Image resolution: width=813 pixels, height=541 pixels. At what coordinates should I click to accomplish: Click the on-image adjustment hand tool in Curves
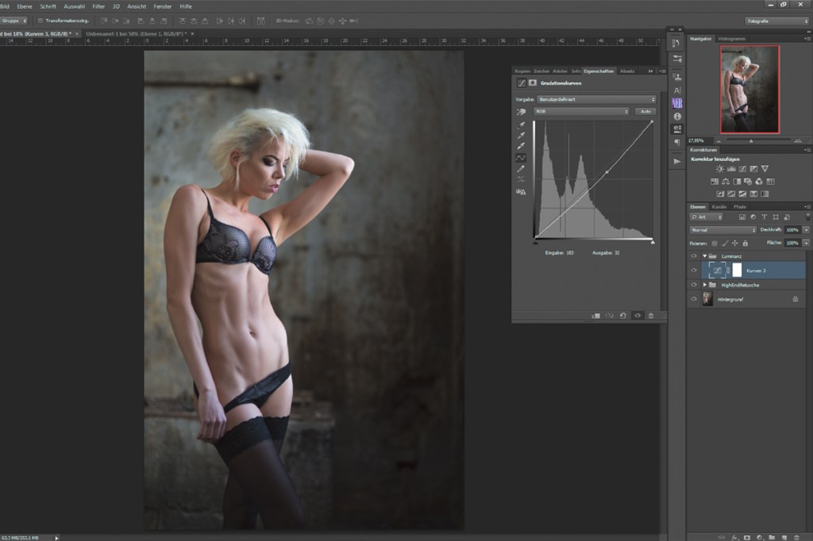[x=521, y=111]
